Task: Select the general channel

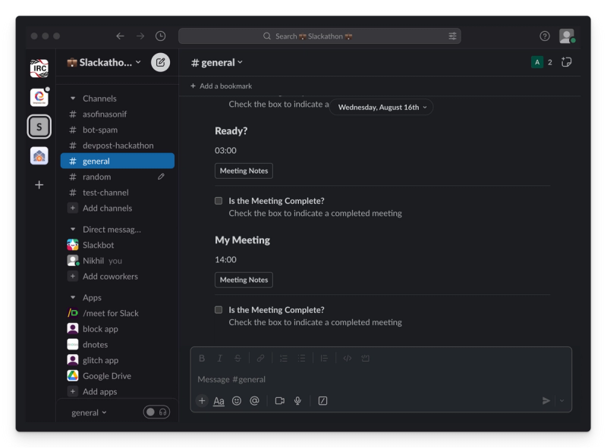Action: click(118, 161)
